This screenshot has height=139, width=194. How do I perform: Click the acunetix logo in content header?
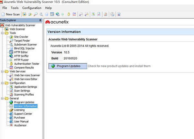coord(57,22)
